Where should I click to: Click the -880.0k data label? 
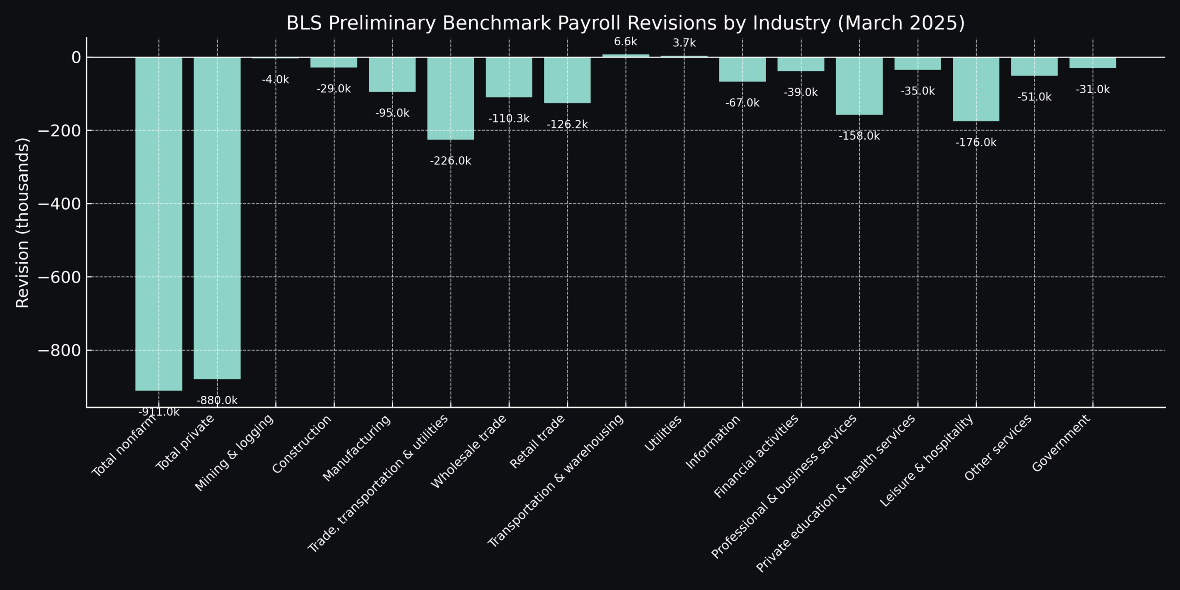pos(216,400)
